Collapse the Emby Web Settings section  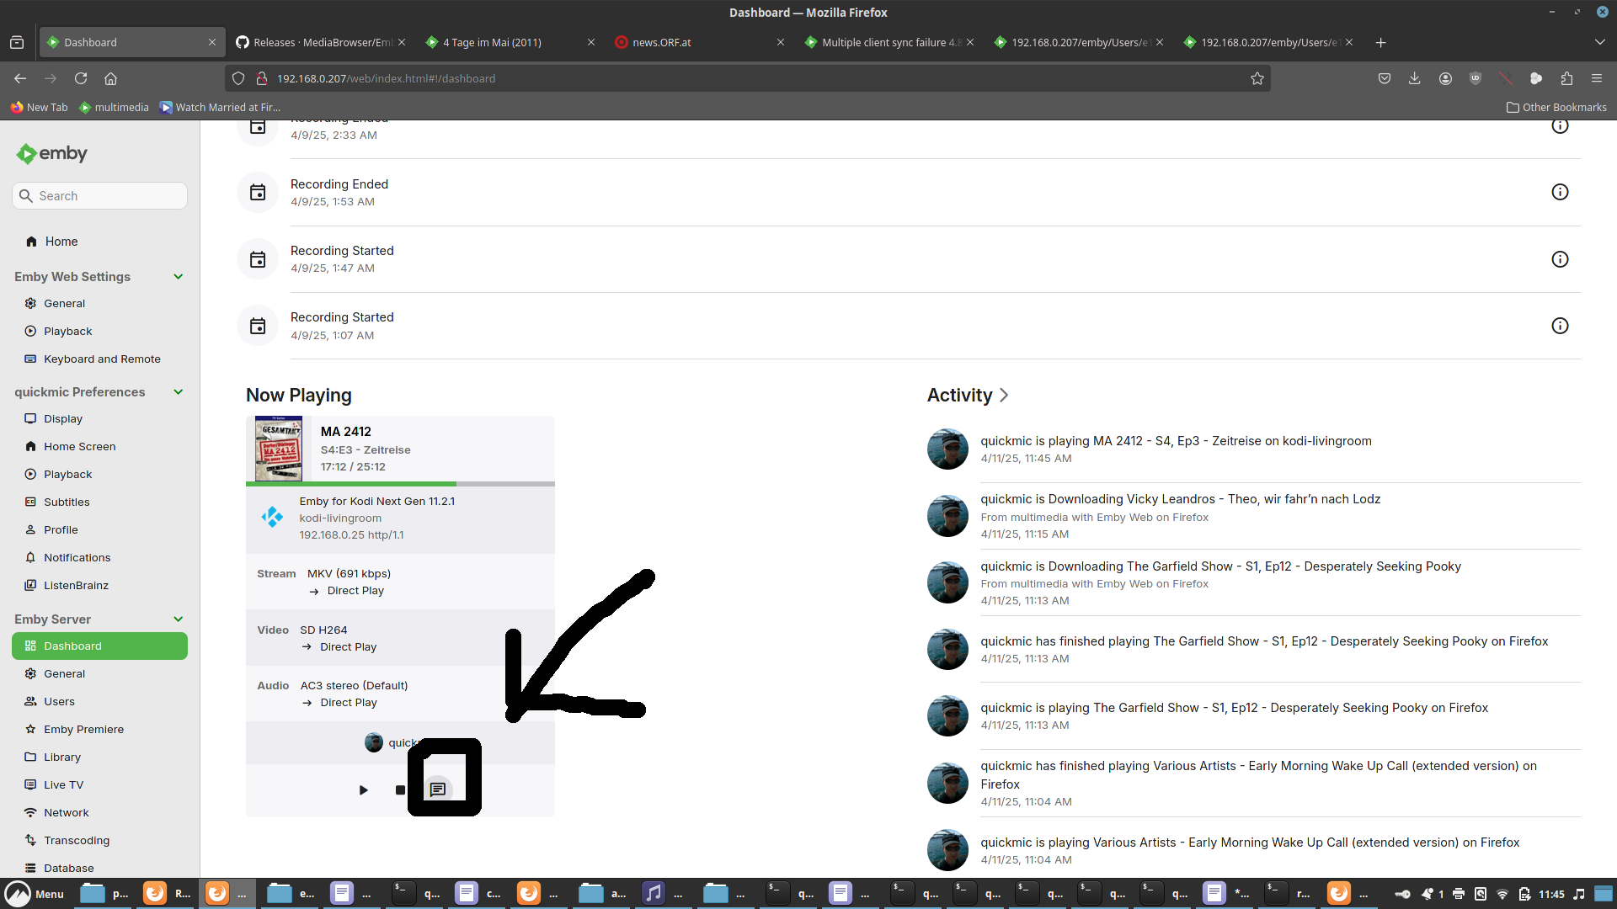point(178,276)
